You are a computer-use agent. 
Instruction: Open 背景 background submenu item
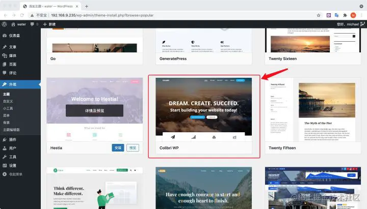point(6,123)
